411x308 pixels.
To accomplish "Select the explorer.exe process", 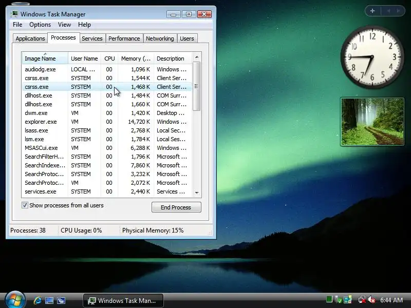I will (x=107, y=122).
